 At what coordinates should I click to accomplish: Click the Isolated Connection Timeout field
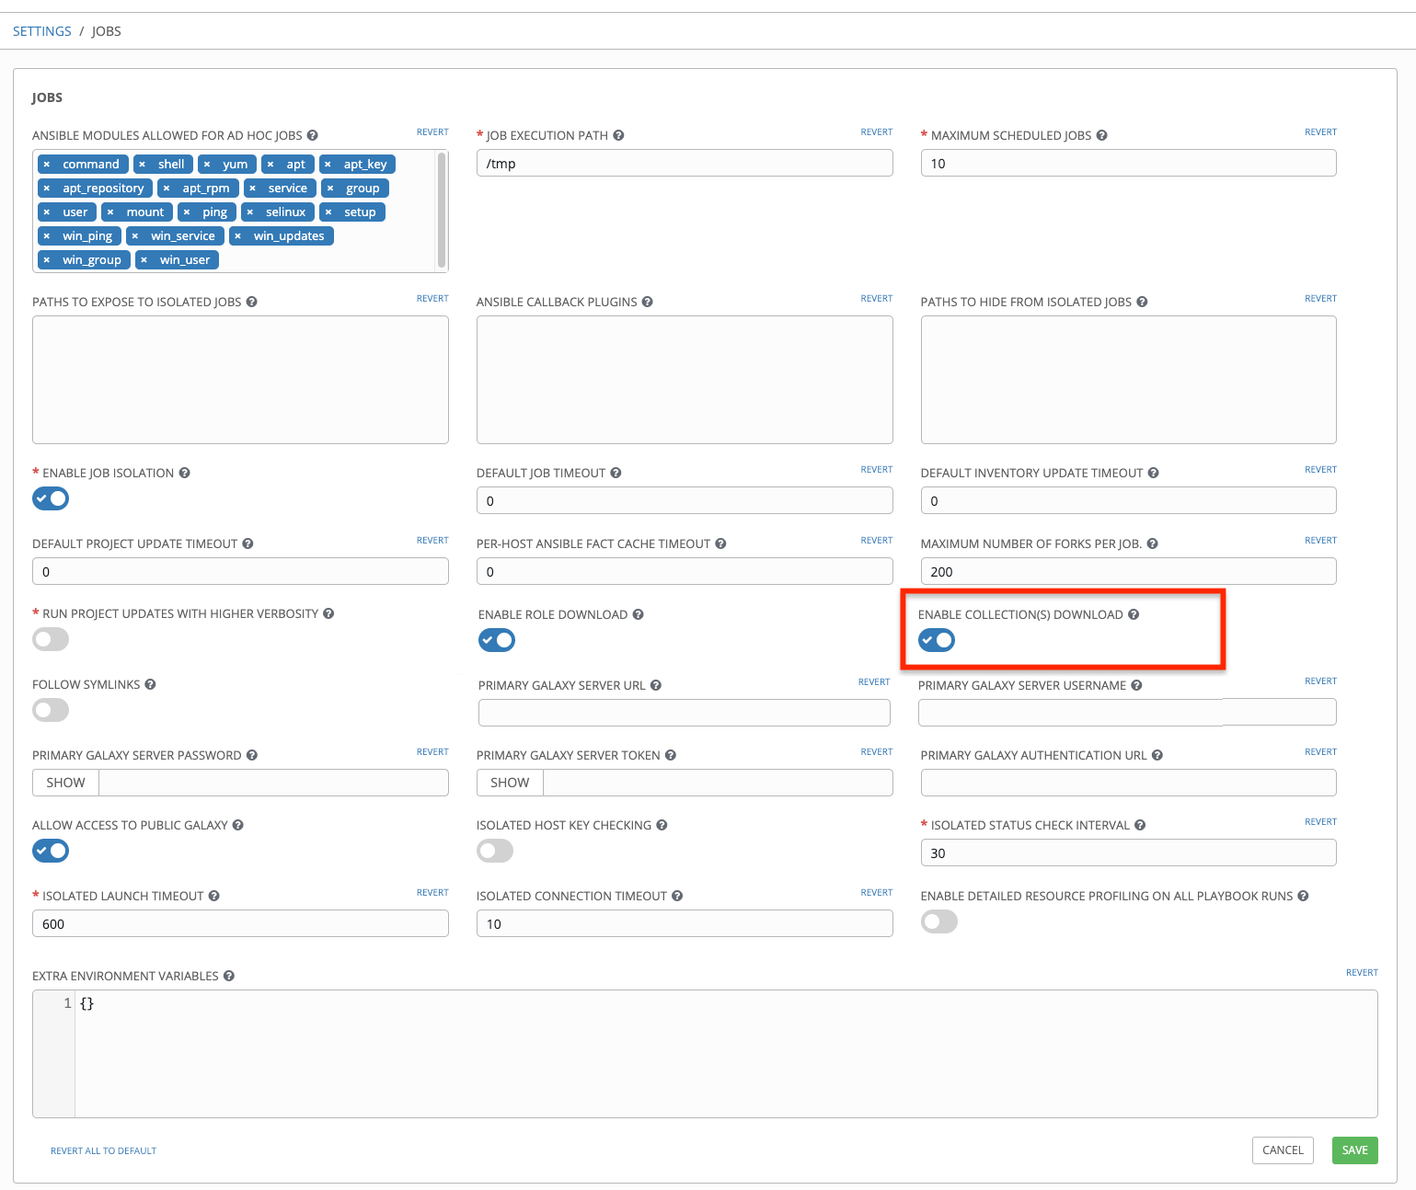(x=685, y=924)
